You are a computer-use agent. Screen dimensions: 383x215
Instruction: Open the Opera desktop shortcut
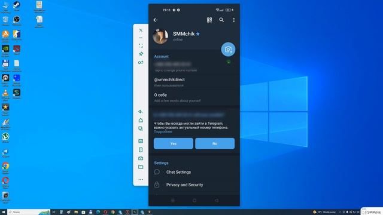[x=5, y=182]
